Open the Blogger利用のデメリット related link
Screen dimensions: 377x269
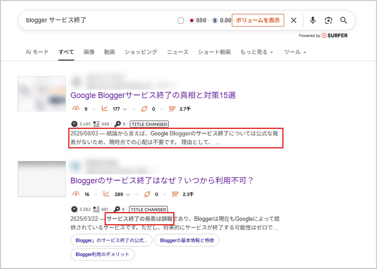pyautogui.click(x=102, y=255)
